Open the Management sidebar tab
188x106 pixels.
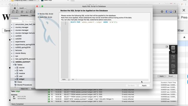24,15
